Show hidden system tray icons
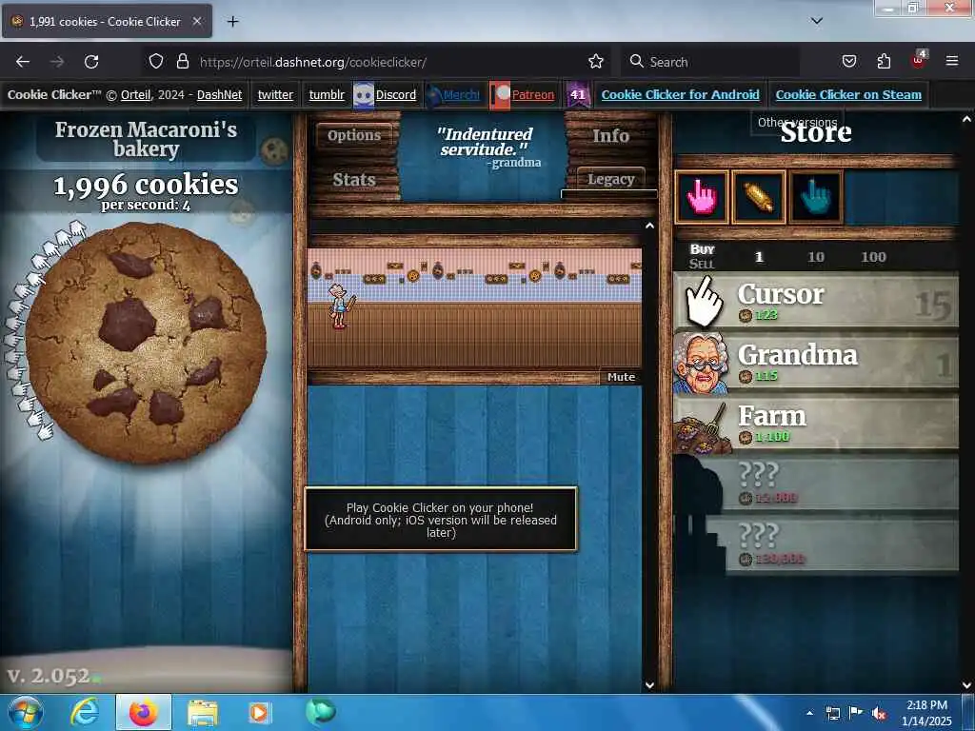 coord(809,713)
